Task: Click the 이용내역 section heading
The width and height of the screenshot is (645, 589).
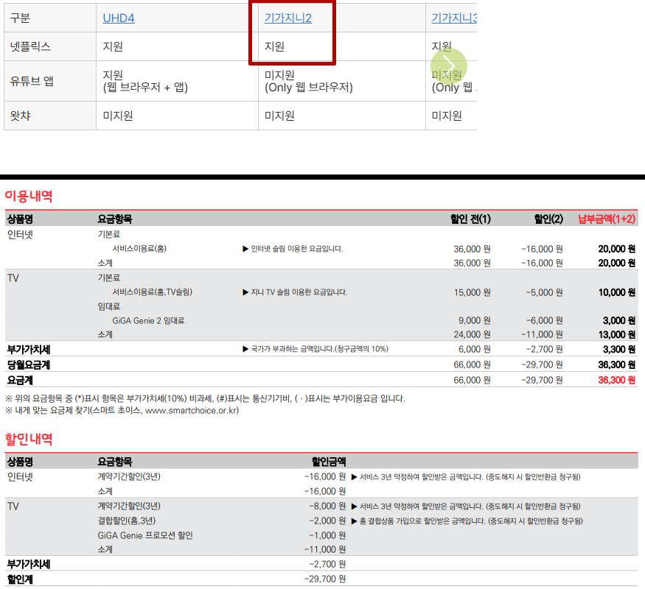Action: 29,196
